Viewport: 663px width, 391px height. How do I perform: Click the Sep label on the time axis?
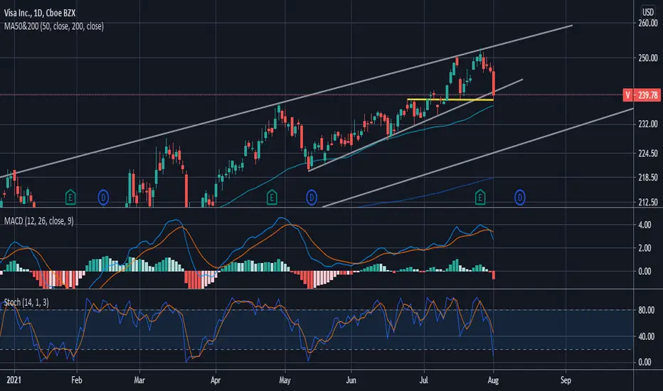click(x=566, y=380)
